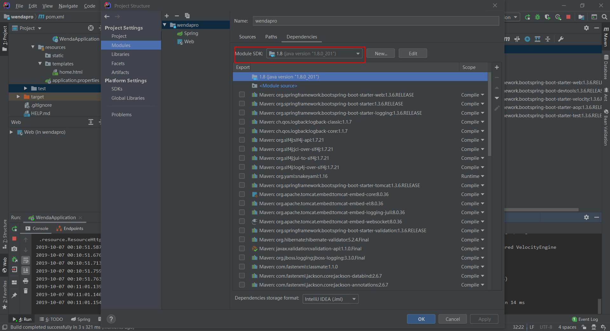Open the TODO tool window button
This screenshot has width=610, height=331.
tap(51, 319)
